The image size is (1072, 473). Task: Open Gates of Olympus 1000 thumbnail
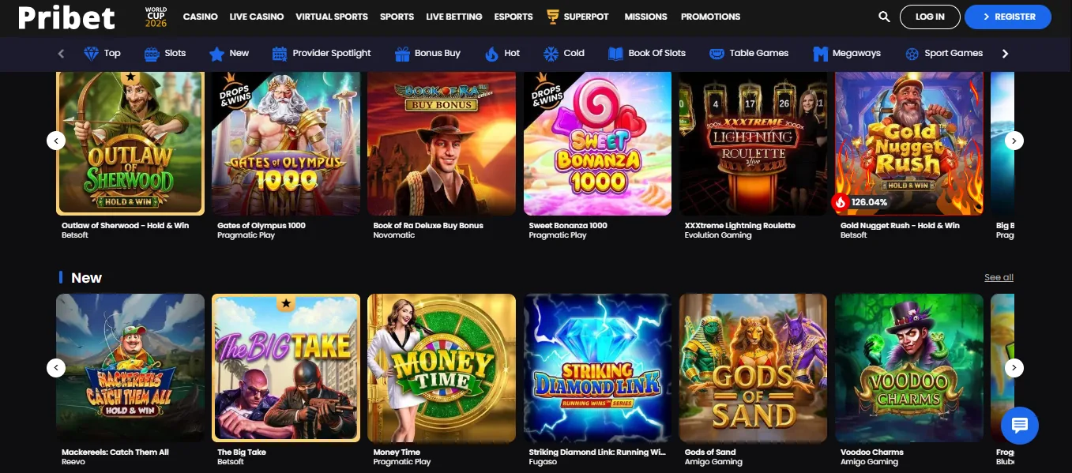click(x=286, y=143)
